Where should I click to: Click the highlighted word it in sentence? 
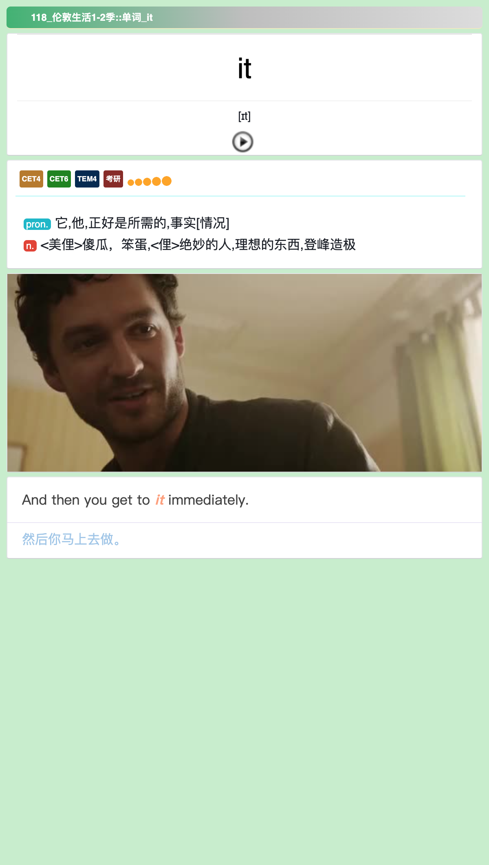[x=160, y=500]
